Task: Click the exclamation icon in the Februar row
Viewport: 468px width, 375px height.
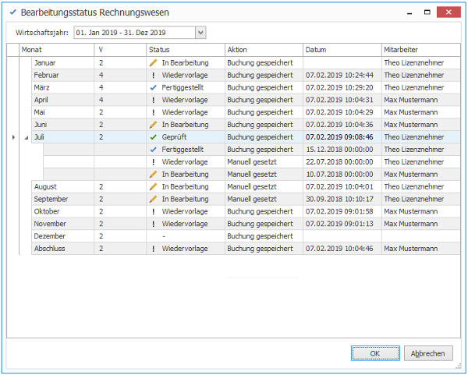Action: click(x=154, y=75)
